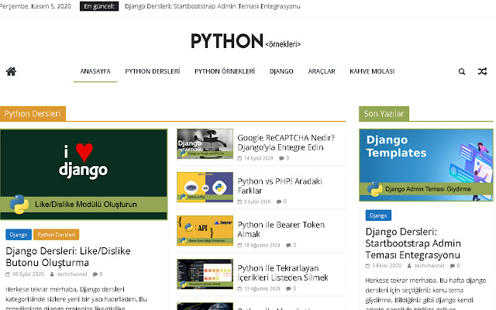The image size is (496, 310).
Task: Click the random post shuffle icon
Action: pos(482,71)
